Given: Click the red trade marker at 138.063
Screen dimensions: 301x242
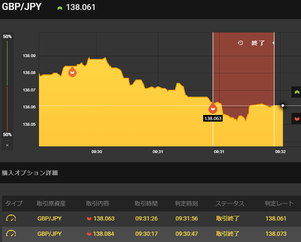Looking at the screenshot, I should click(213, 108).
